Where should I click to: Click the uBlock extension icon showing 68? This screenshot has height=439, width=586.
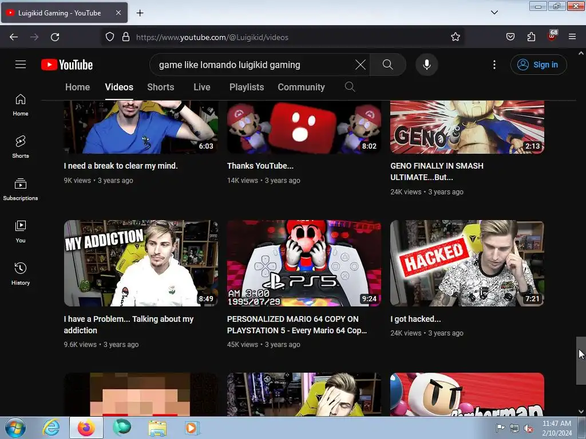click(552, 36)
